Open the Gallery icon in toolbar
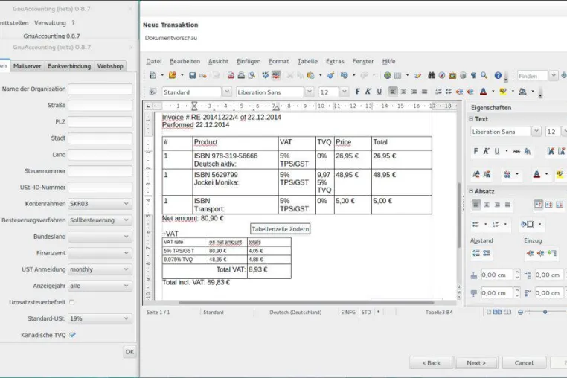The height and width of the screenshot is (378, 567). [x=452, y=75]
